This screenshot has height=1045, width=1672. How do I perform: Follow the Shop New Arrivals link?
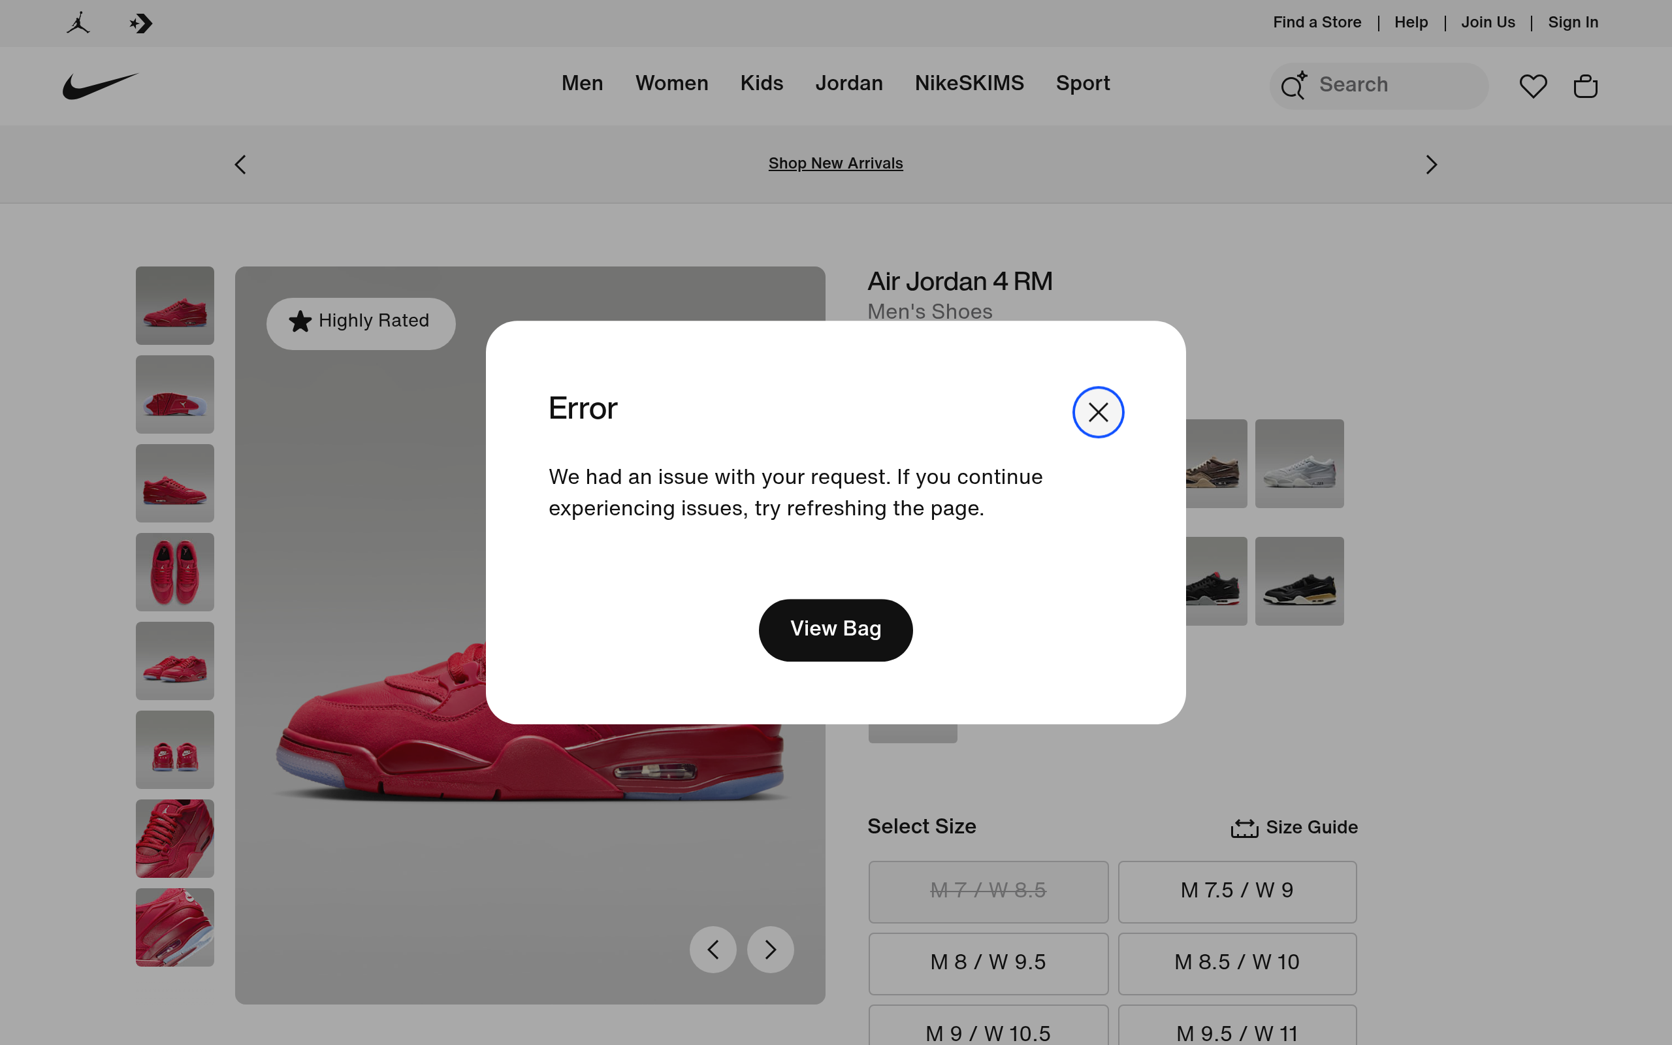835,163
